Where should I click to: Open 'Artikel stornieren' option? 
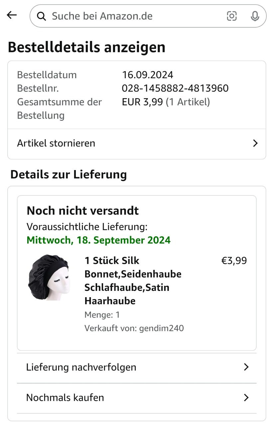pos(56,143)
